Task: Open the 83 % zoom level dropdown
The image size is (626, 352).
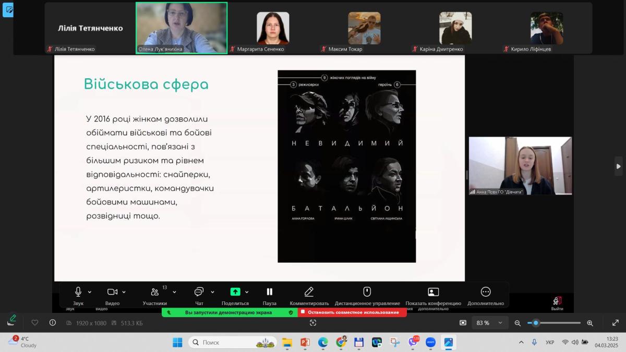Action: click(490, 323)
